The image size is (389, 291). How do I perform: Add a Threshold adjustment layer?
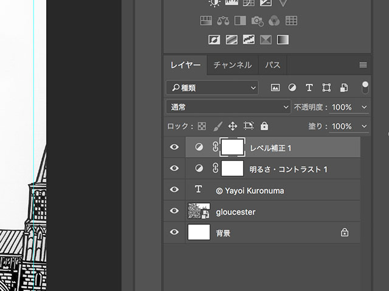tap(249, 39)
